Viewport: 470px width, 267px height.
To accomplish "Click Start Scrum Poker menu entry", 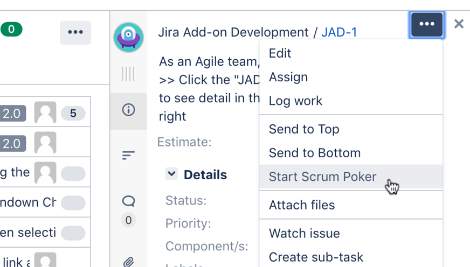I will [322, 177].
